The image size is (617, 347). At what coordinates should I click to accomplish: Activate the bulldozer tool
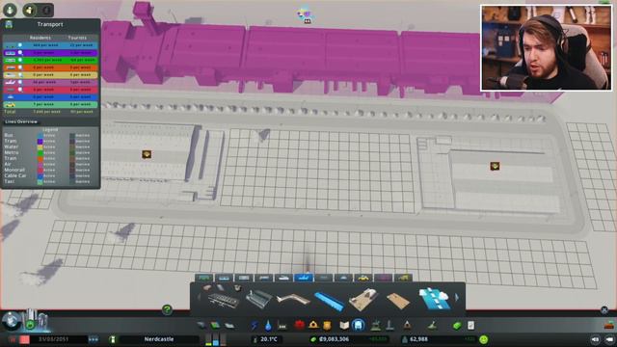coord(609,325)
